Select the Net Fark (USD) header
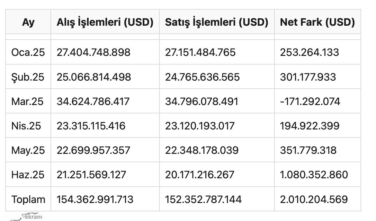This screenshot has width=376, height=221. point(318,22)
